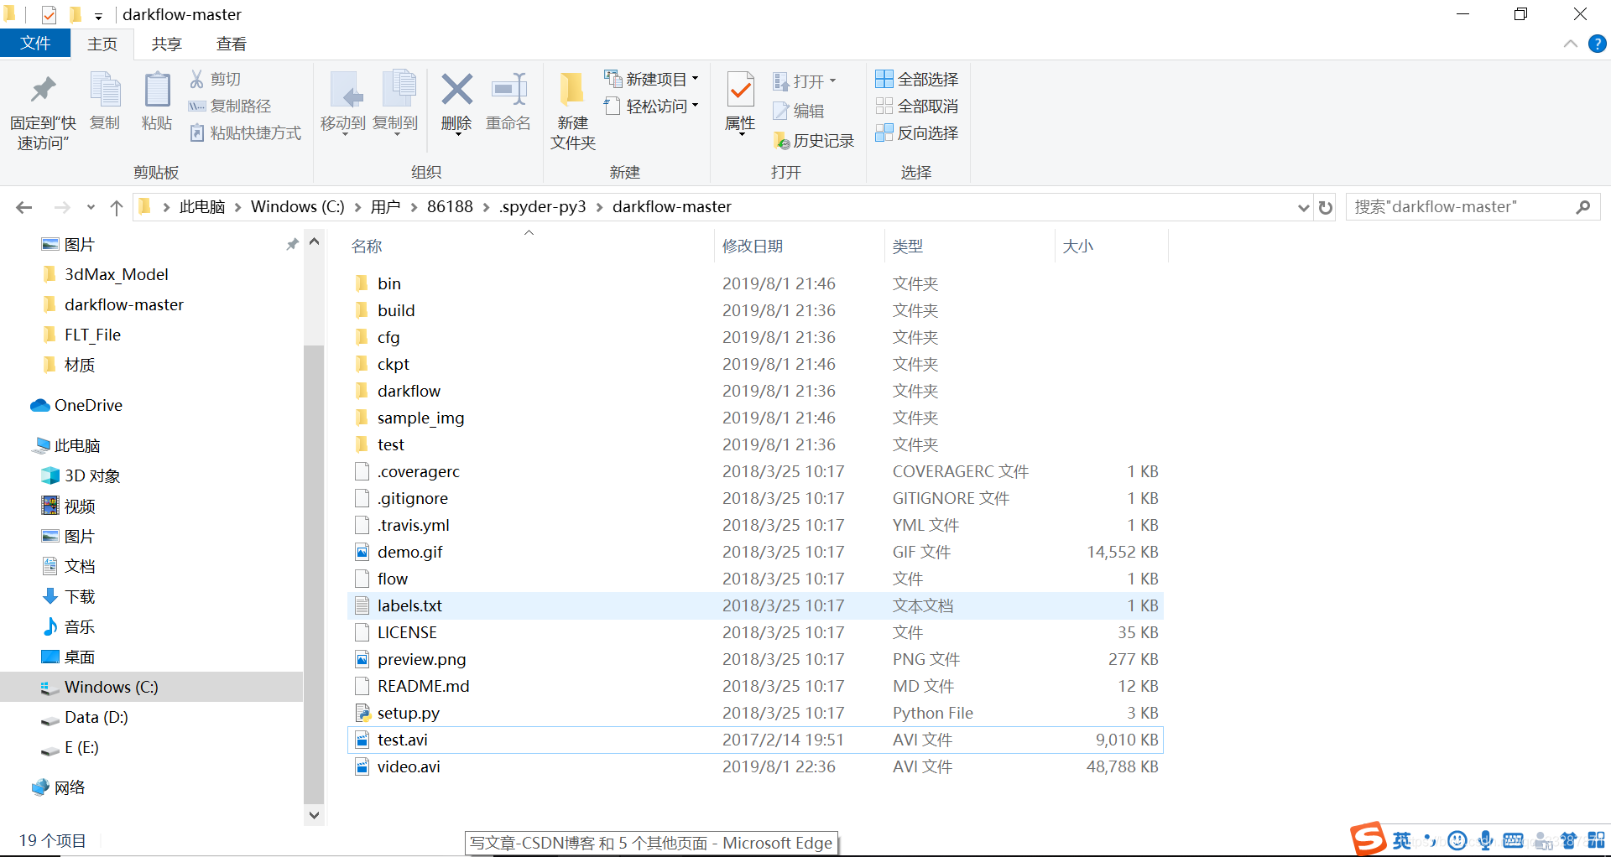This screenshot has width=1611, height=857.
Task: Click Paste shortcut (粘贴快捷方式)
Action: [x=245, y=132]
